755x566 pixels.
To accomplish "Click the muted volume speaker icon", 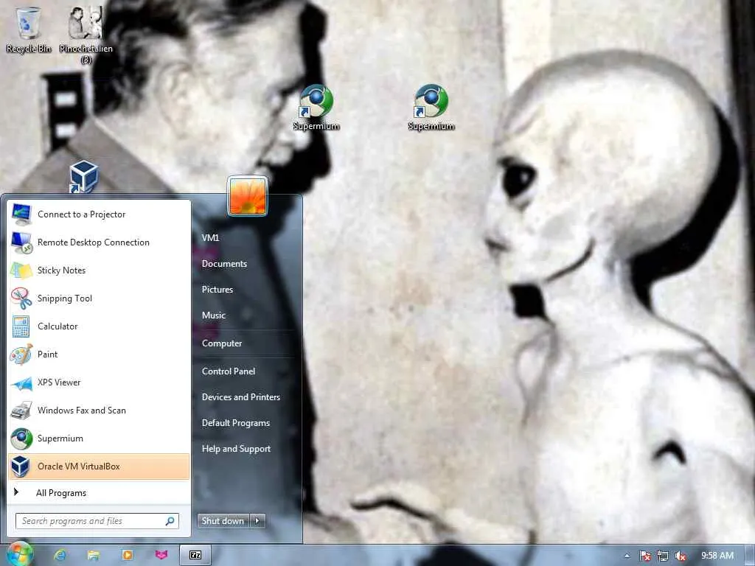I will pyautogui.click(x=681, y=556).
